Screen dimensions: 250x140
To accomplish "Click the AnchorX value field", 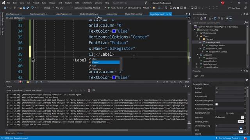I will [x=229, y=88].
